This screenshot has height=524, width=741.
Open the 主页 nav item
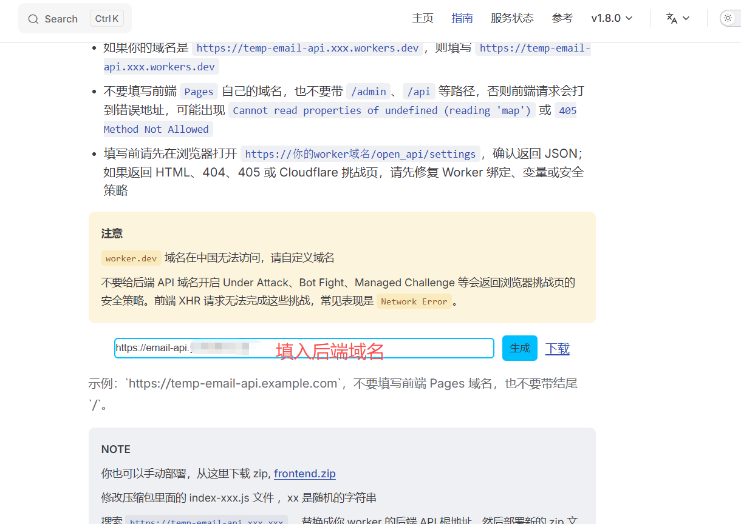coord(423,18)
